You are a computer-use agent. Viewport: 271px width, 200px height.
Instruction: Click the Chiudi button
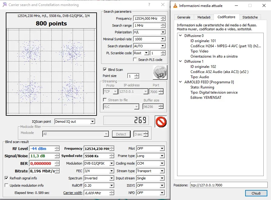pyautogui.click(x=256, y=193)
